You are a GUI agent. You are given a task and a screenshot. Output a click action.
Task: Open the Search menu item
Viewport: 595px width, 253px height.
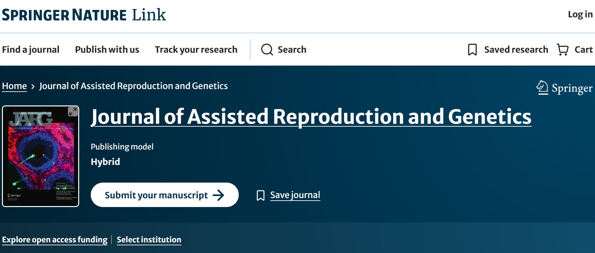284,50
